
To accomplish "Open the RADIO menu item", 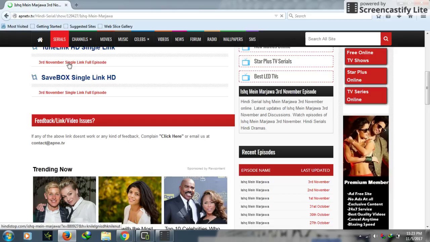I will point(212,39).
